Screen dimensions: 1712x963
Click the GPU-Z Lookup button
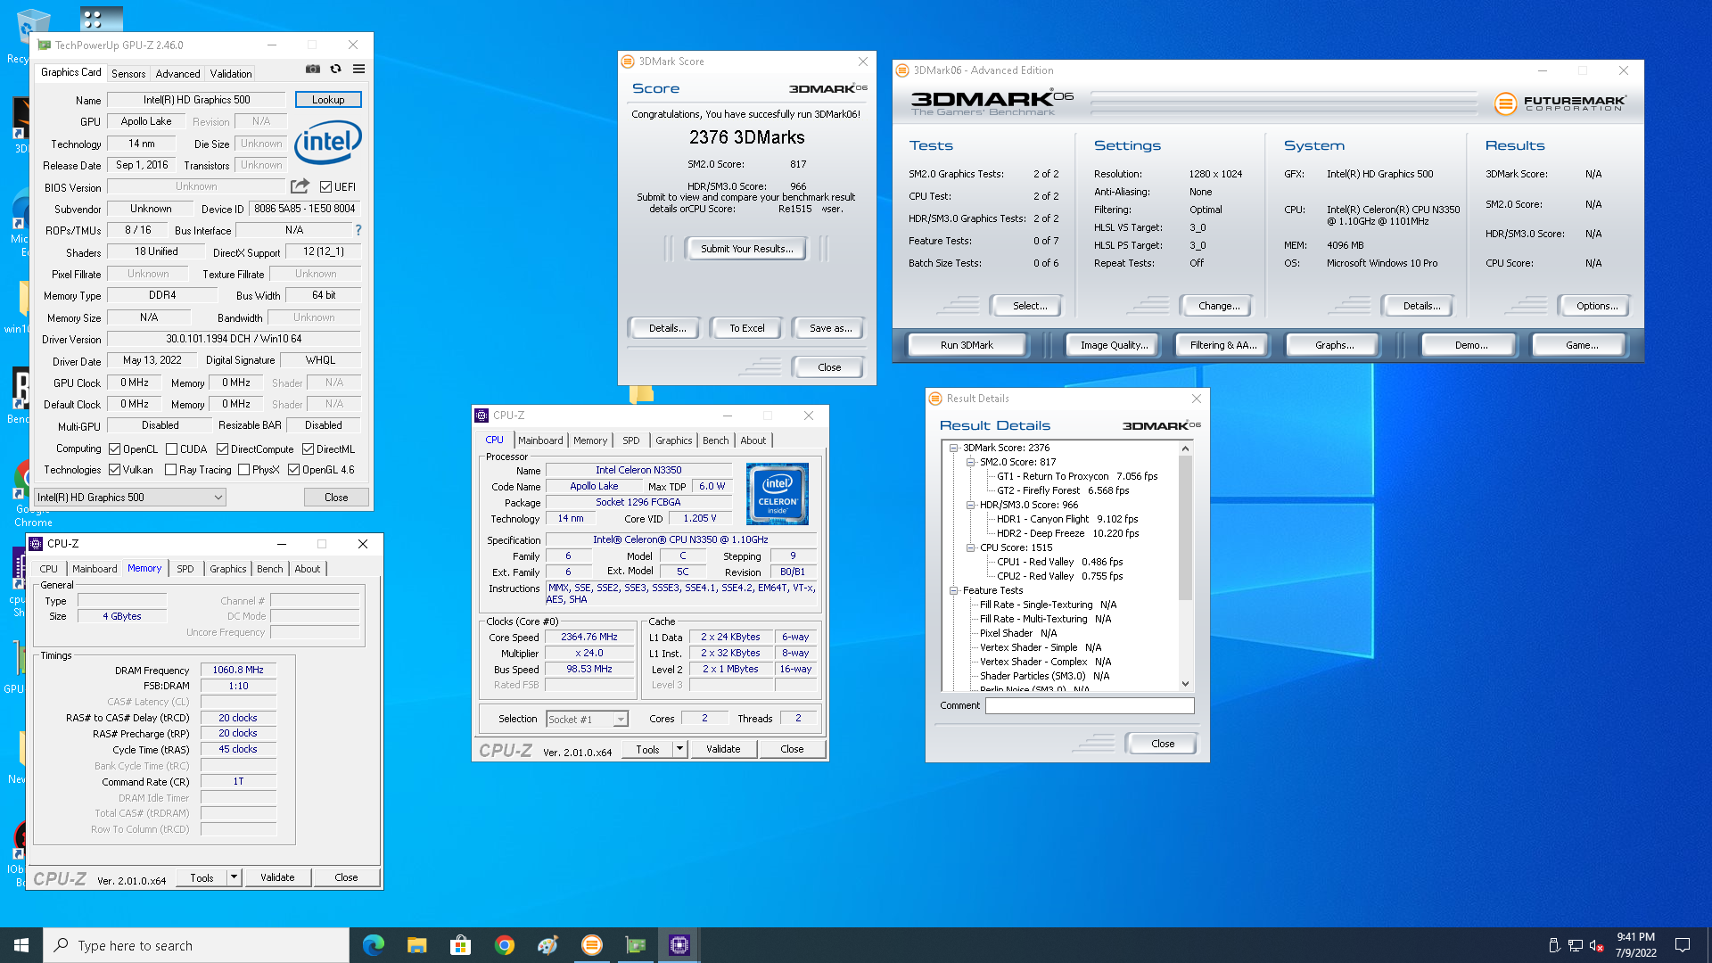click(328, 100)
